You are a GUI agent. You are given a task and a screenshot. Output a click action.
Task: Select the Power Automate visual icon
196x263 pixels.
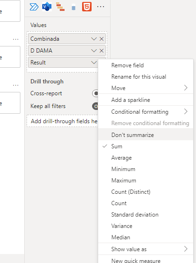34,7
